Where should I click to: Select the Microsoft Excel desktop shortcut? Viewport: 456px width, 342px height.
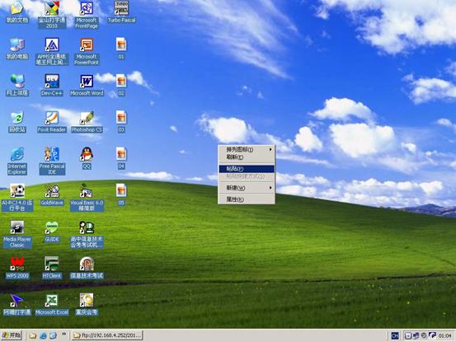point(52,304)
